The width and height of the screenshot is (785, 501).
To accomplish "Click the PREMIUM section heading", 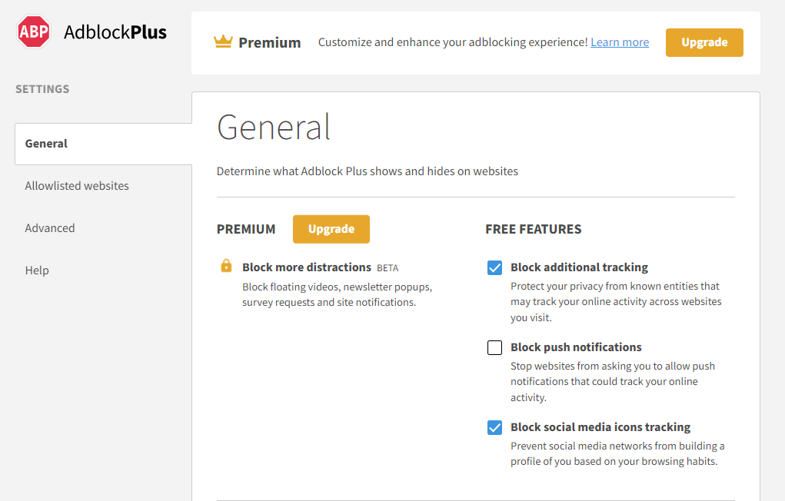I will pyautogui.click(x=246, y=229).
